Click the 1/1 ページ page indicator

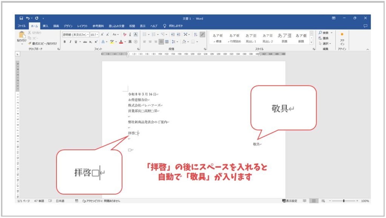pos(23,201)
